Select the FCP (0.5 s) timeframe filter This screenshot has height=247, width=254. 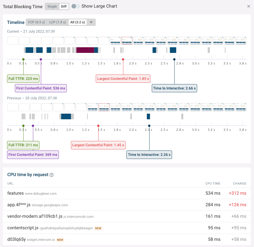coord(36,22)
